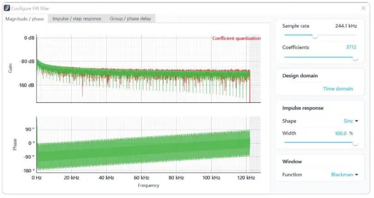
Task: Click the Sample rate slider track
Action: pos(319,35)
